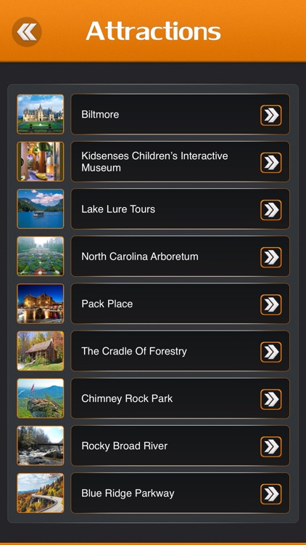Open the Lake Lure Tours listing

pos(180,209)
